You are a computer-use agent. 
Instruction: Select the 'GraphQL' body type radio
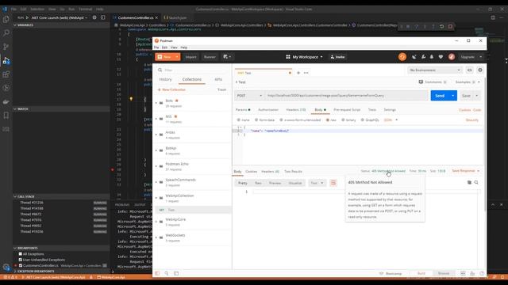363,120
